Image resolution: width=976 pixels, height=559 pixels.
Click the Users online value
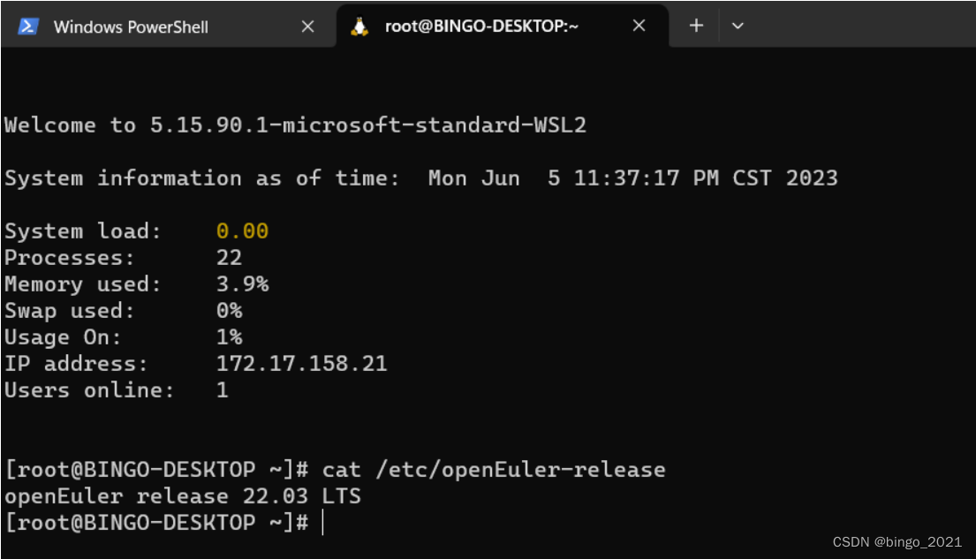[223, 389]
